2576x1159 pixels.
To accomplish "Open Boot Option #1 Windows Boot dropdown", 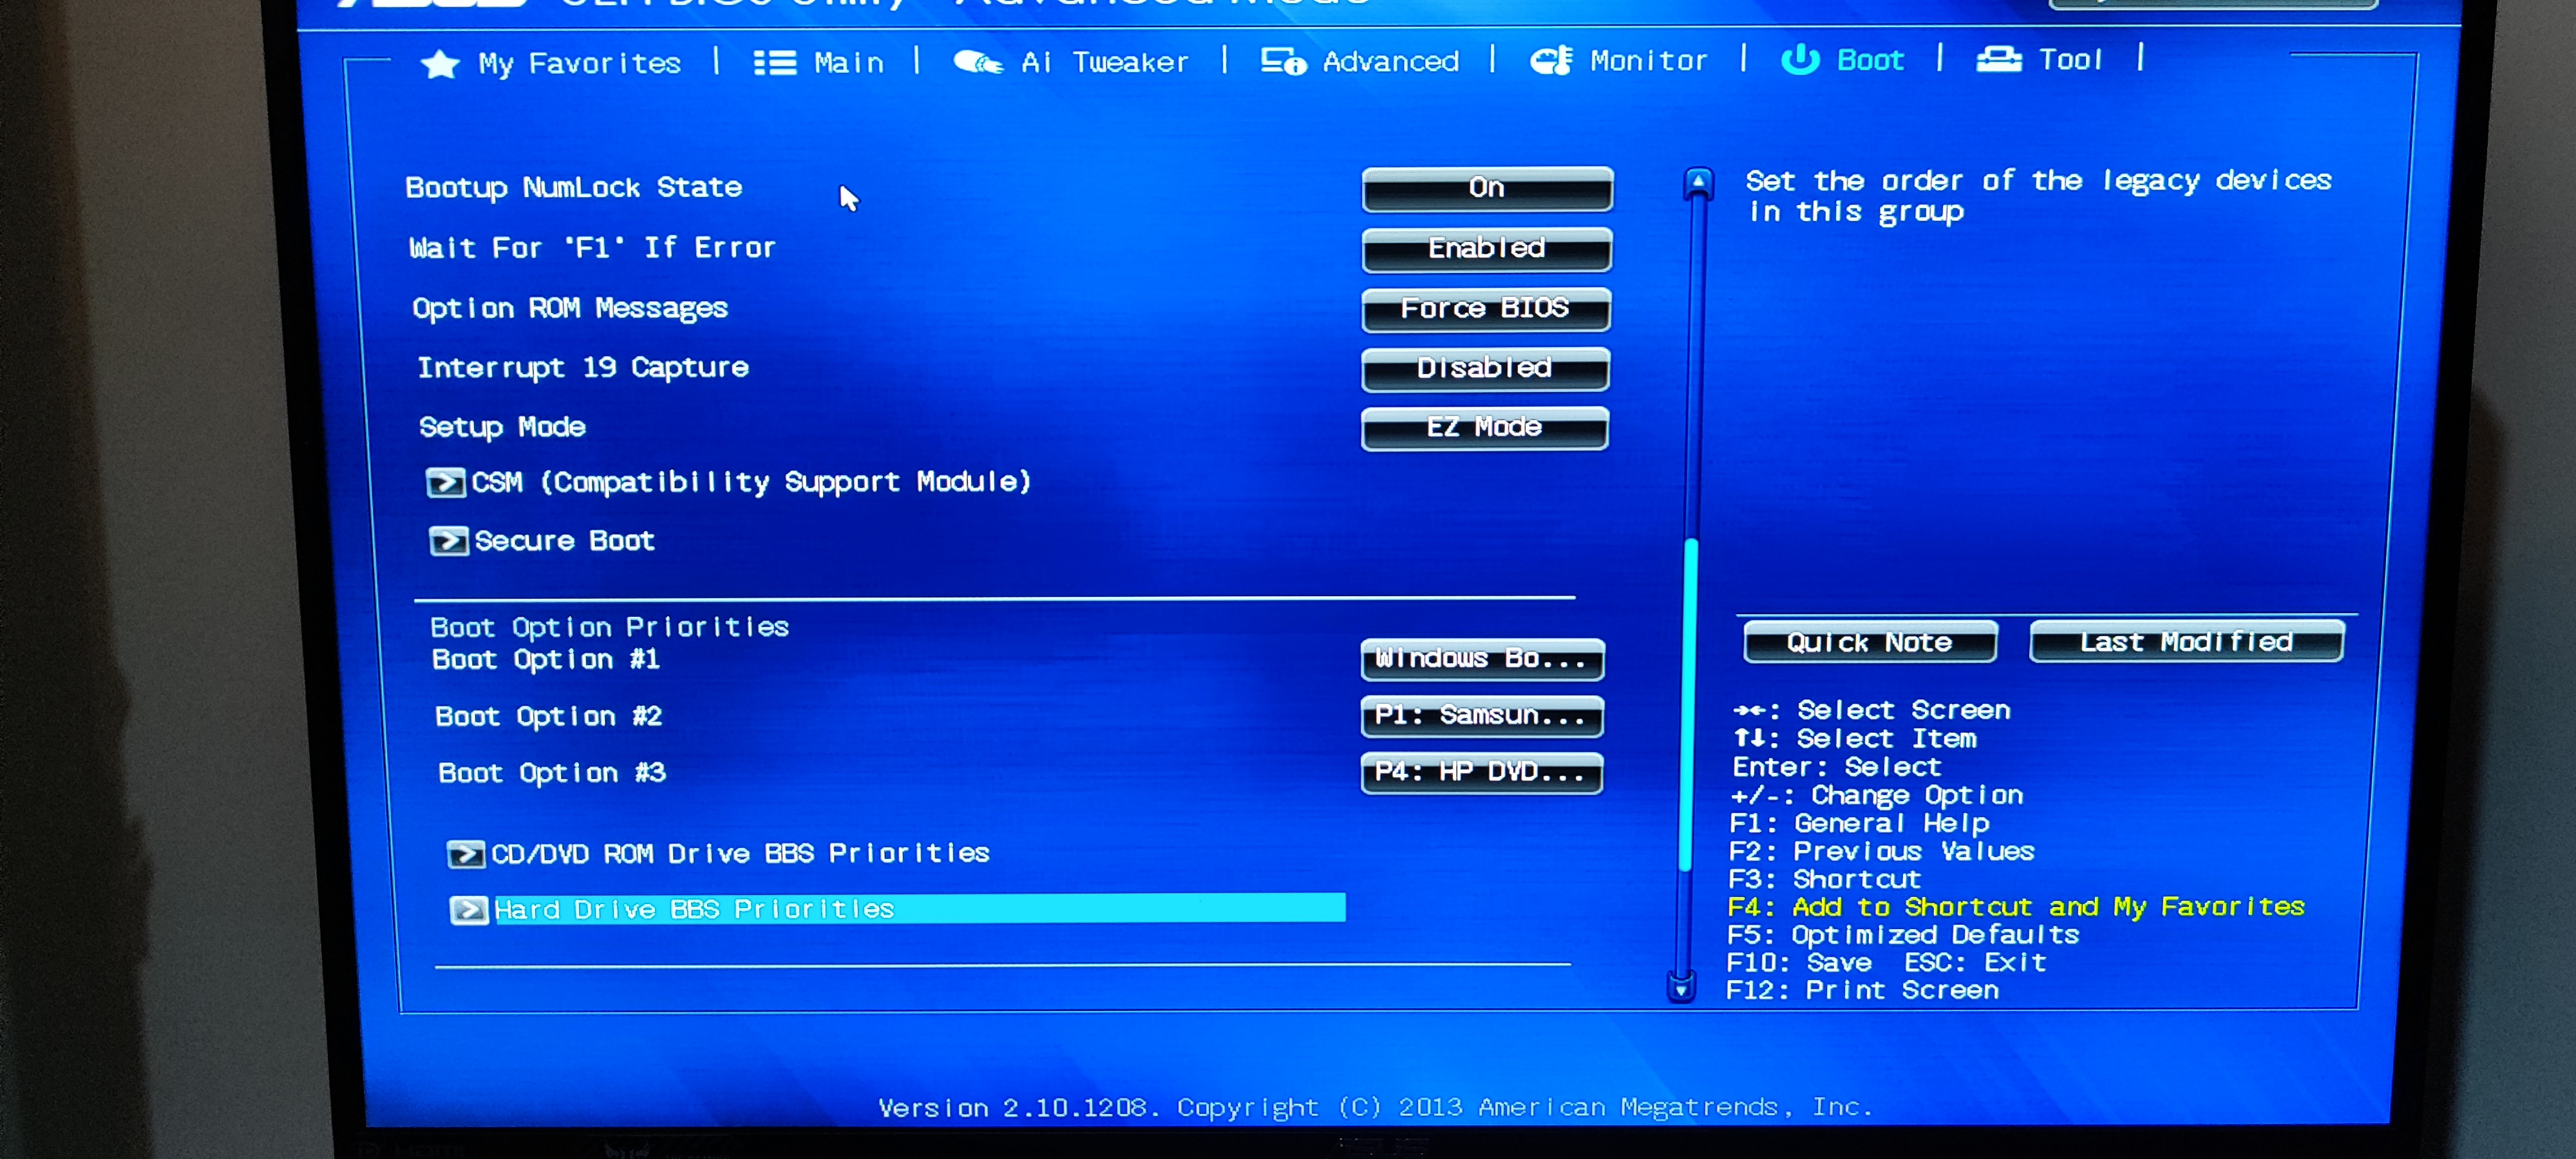I will pos(1482,658).
